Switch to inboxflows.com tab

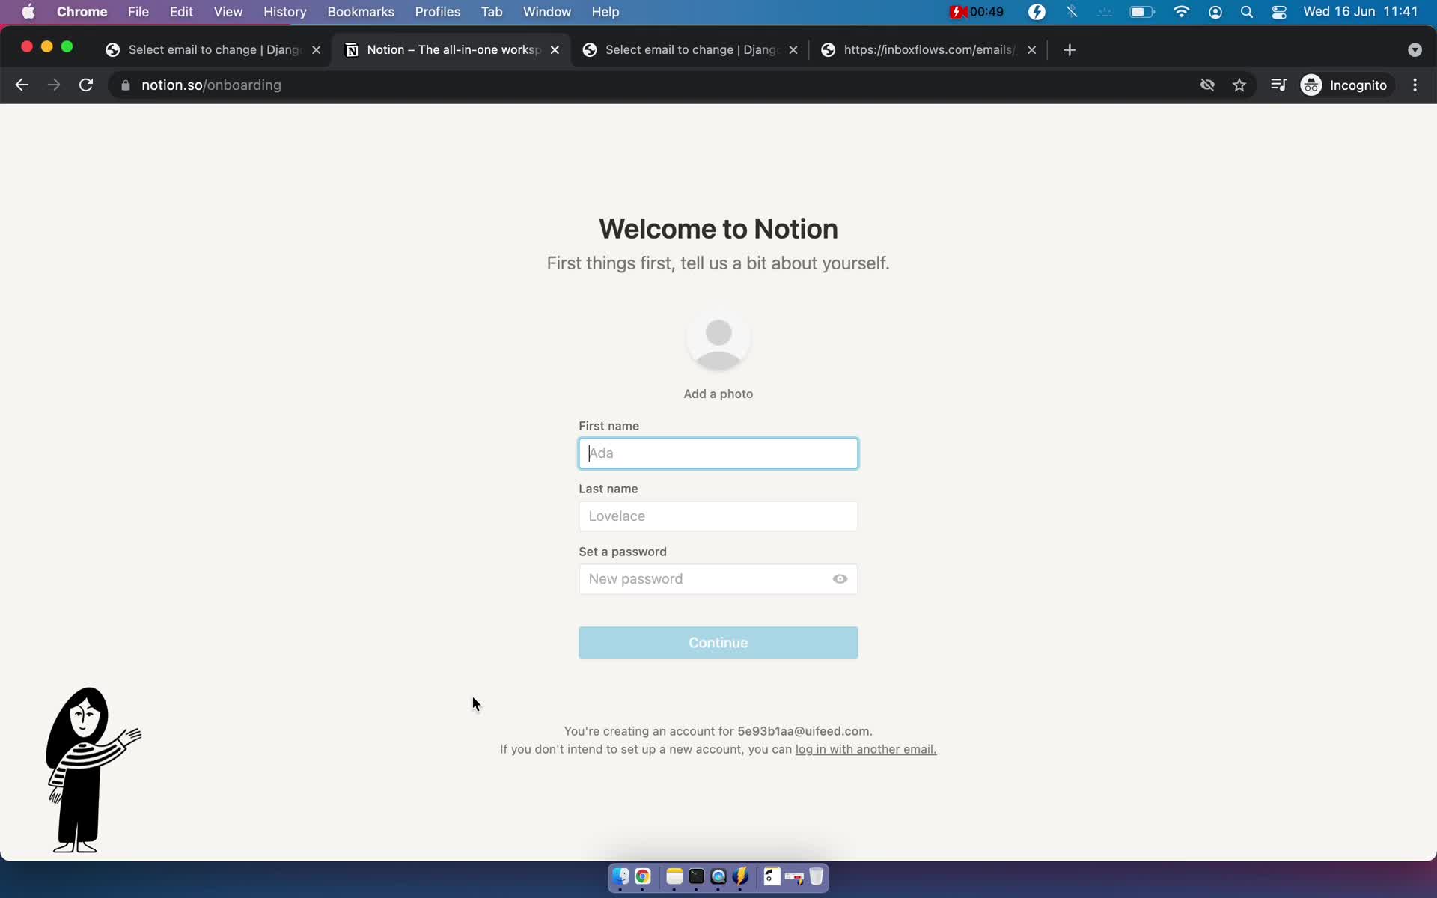point(926,49)
